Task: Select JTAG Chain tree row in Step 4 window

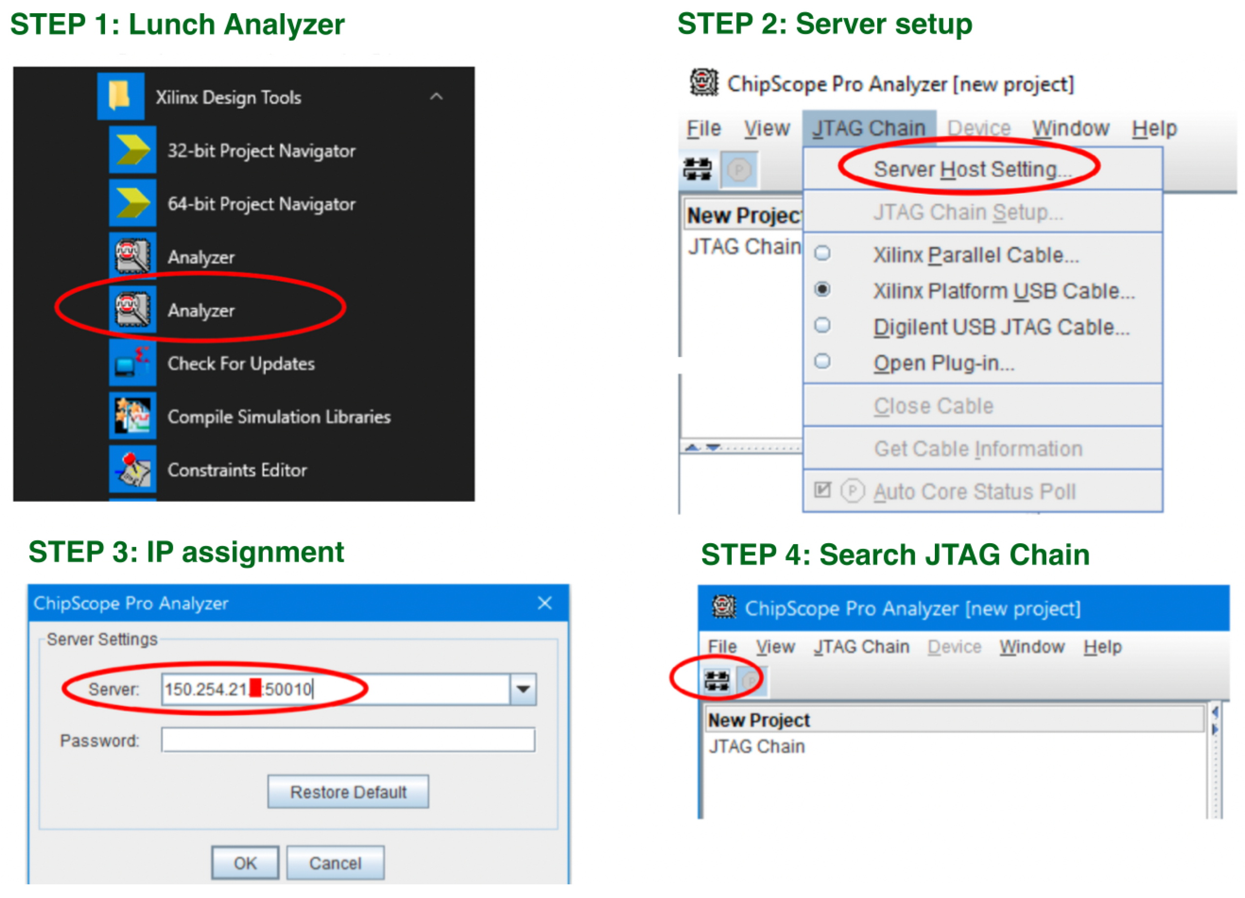Action: point(757,747)
